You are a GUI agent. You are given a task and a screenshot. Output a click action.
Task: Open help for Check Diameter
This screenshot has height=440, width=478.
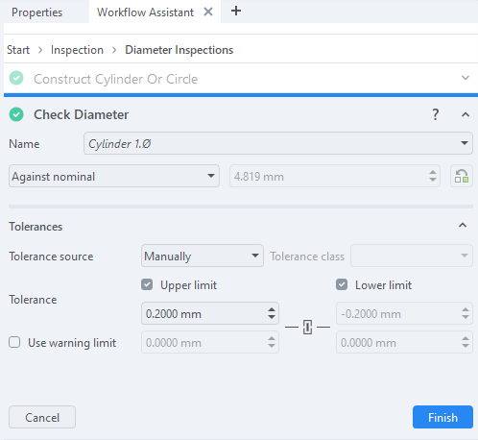click(x=435, y=114)
